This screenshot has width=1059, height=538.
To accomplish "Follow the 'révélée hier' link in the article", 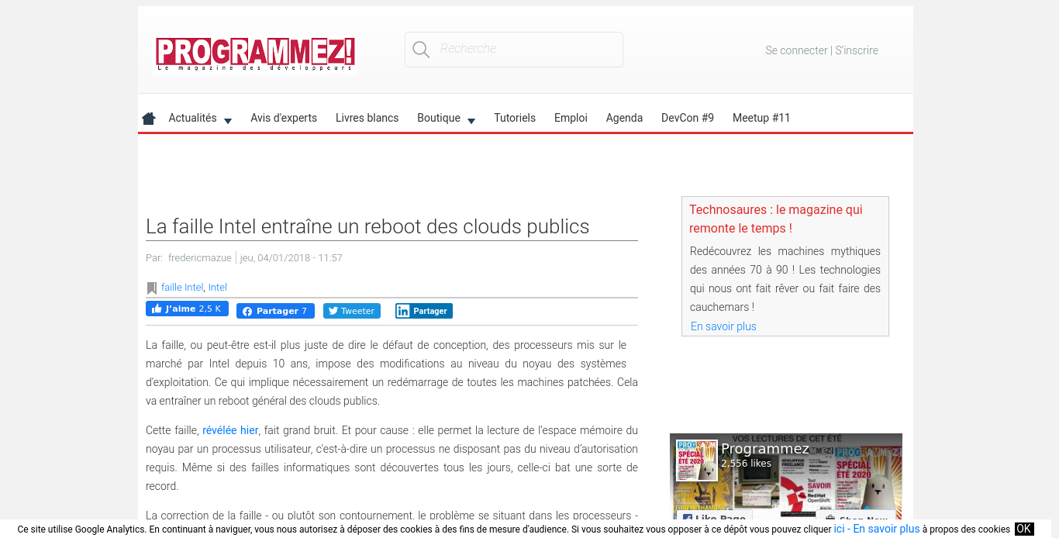I will pyautogui.click(x=230, y=430).
